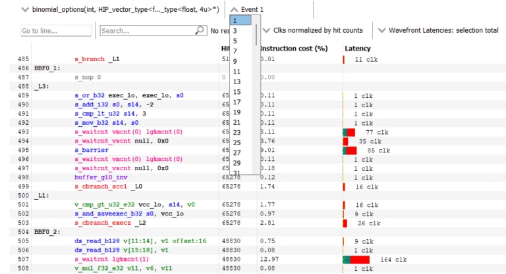This screenshot has width=506, height=274.
Task: Select the s_add_i32 s0, s14, -2 instruction
Action: (x=114, y=104)
